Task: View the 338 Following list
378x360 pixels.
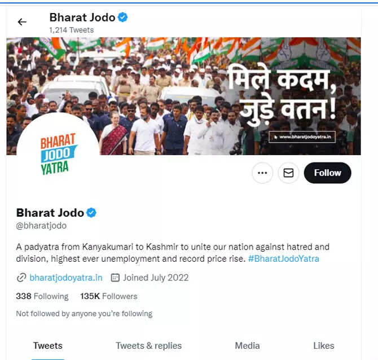Action: point(42,296)
